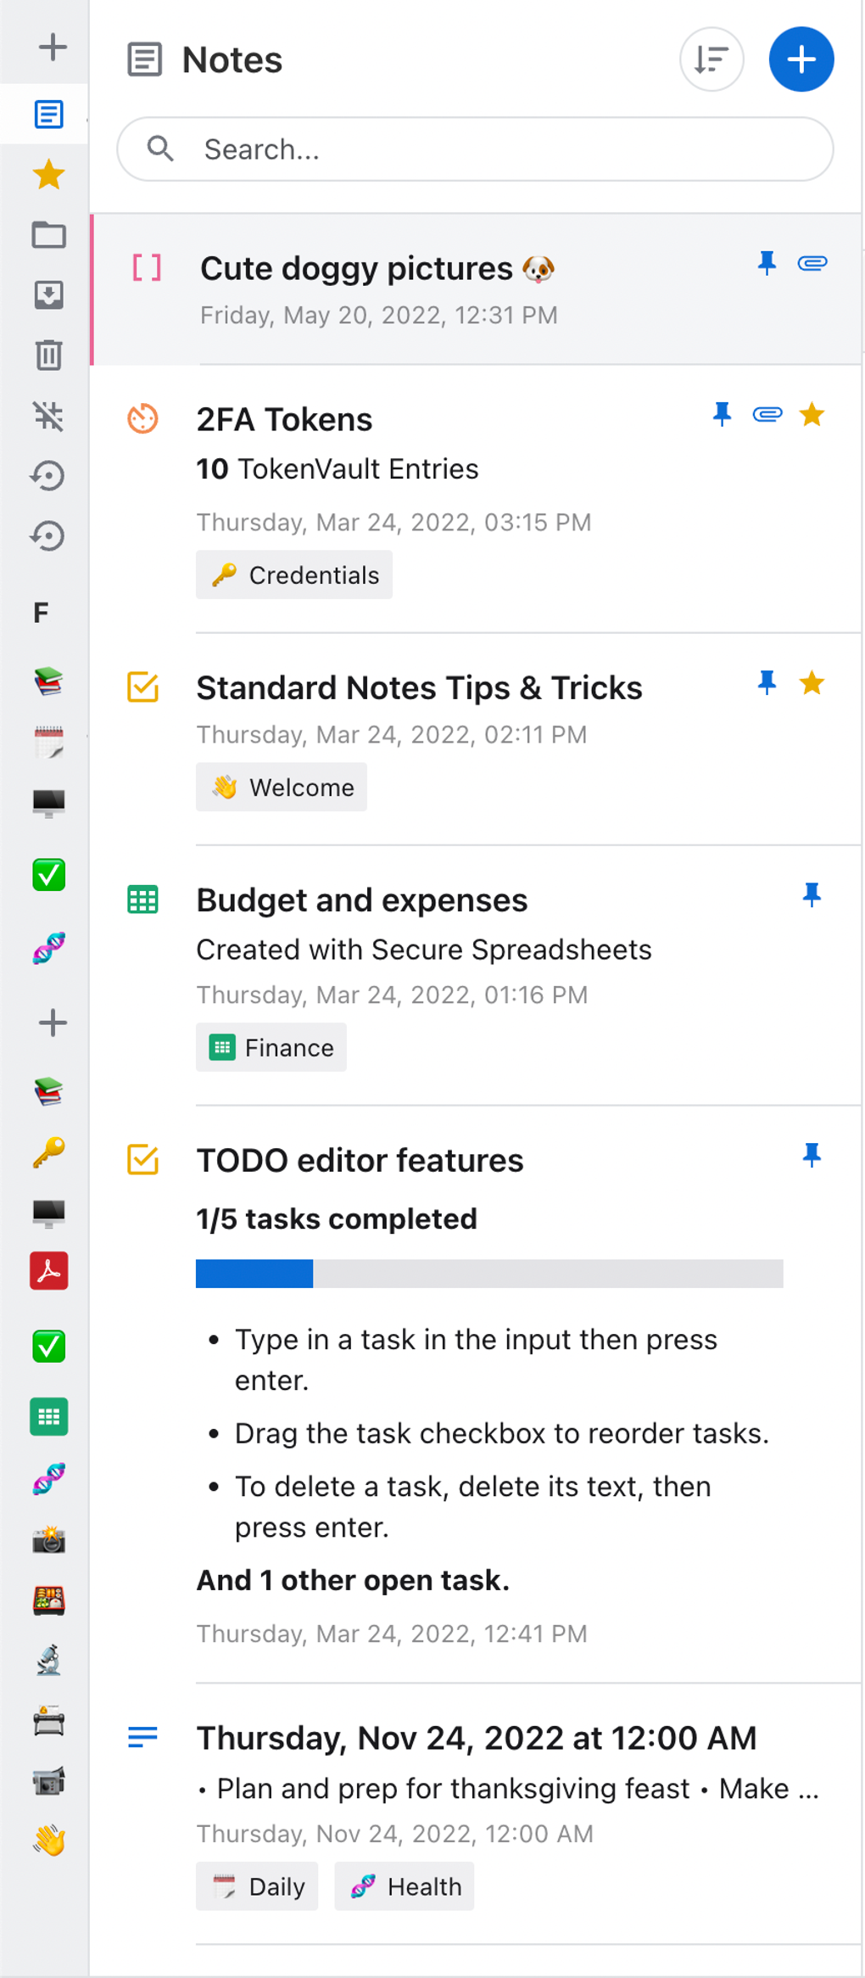The width and height of the screenshot is (865, 1978).
Task: Open the Trash view in the sidebar
Action: 48,356
